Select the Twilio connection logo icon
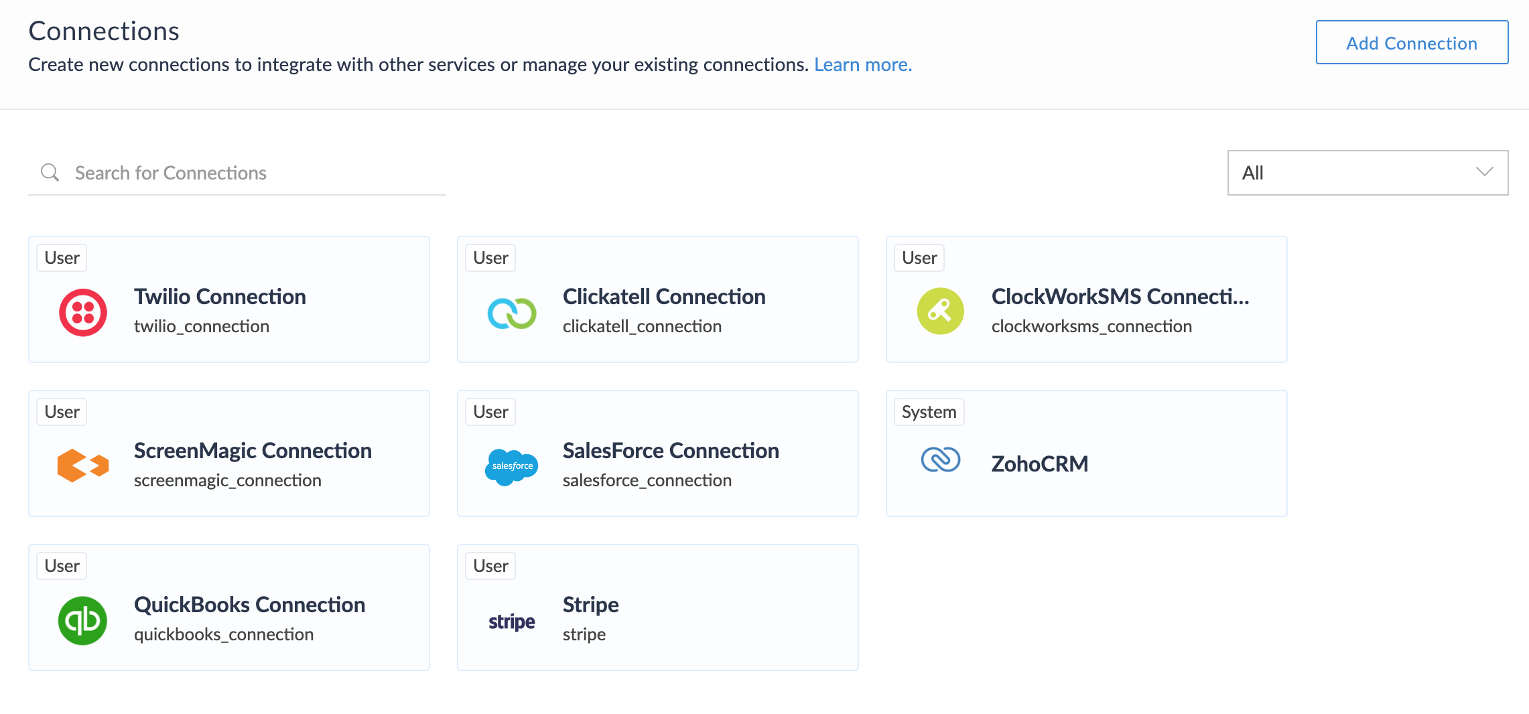The height and width of the screenshot is (714, 1529). click(83, 311)
